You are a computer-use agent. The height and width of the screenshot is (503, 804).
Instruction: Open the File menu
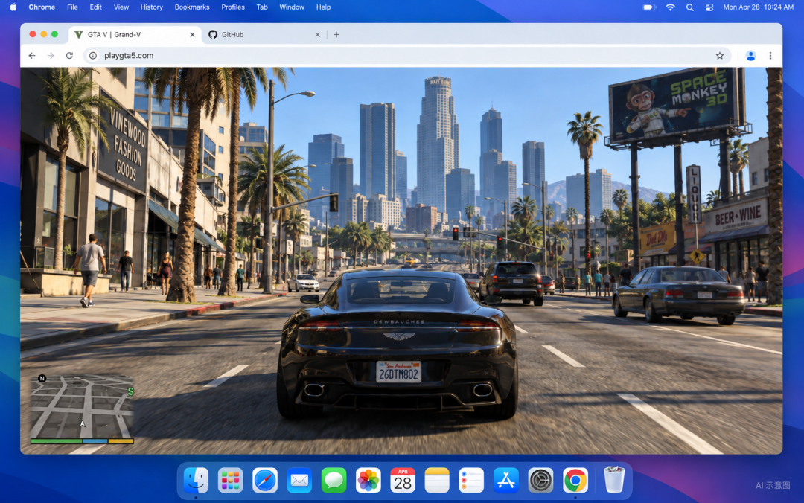click(x=72, y=7)
